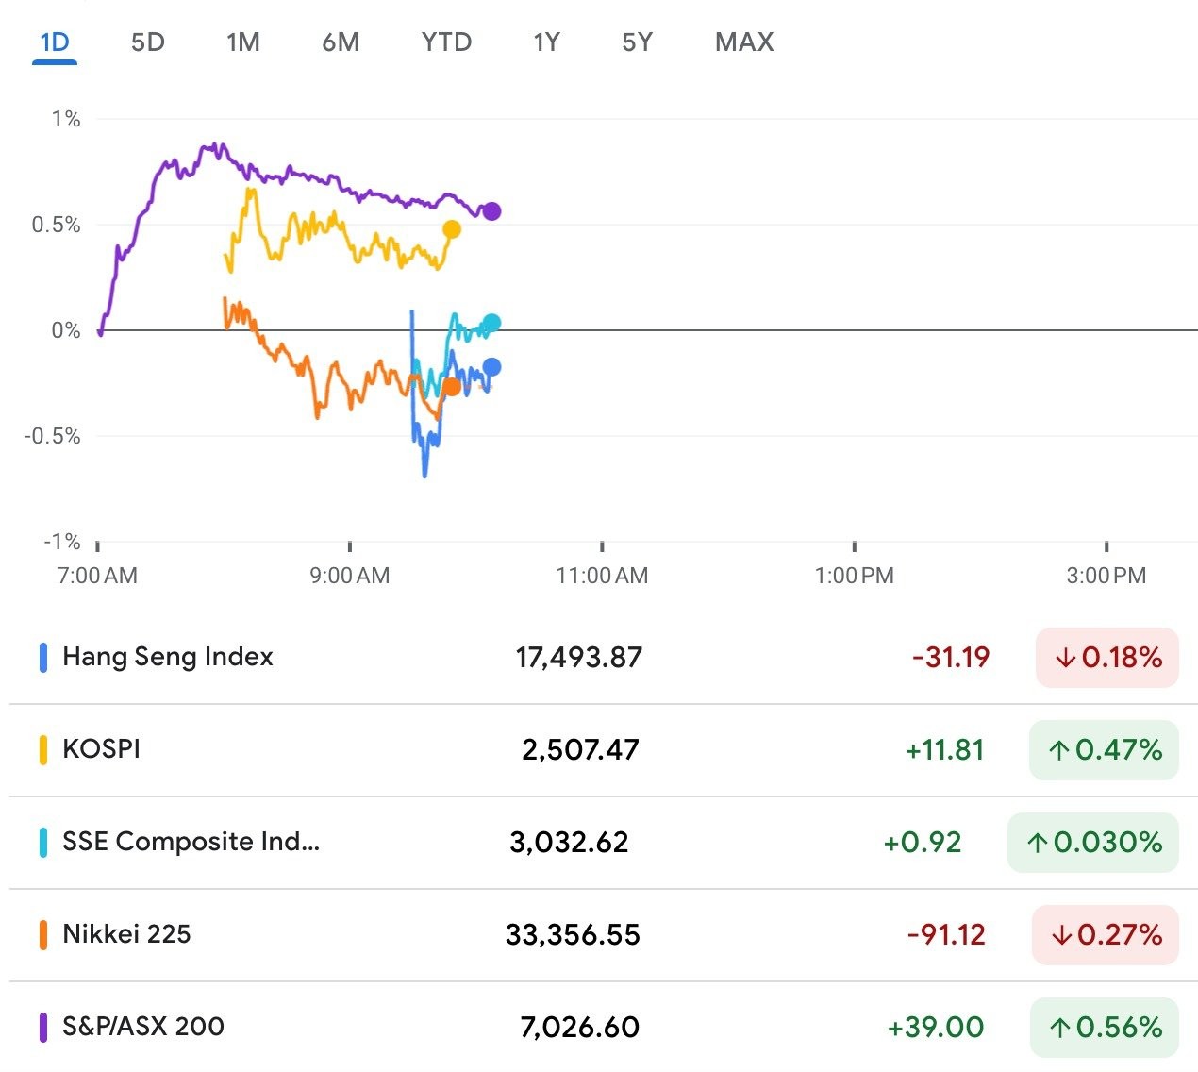Open the 1M chart range
Viewport: 1198px width, 1072px height.
pyautogui.click(x=242, y=42)
